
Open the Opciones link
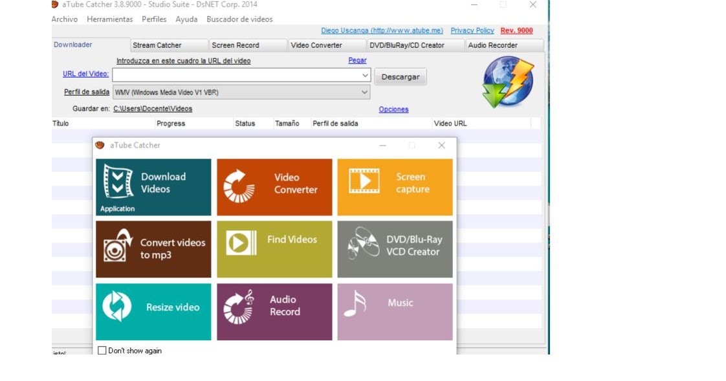(x=393, y=109)
